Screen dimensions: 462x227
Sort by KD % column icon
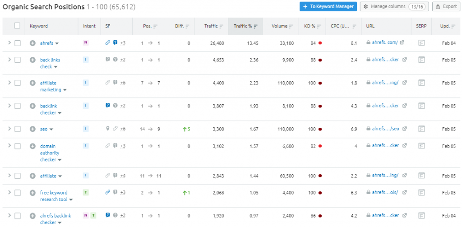point(319,26)
